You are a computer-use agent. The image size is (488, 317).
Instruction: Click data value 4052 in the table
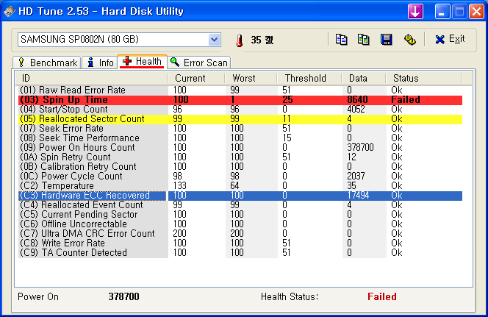pos(356,110)
